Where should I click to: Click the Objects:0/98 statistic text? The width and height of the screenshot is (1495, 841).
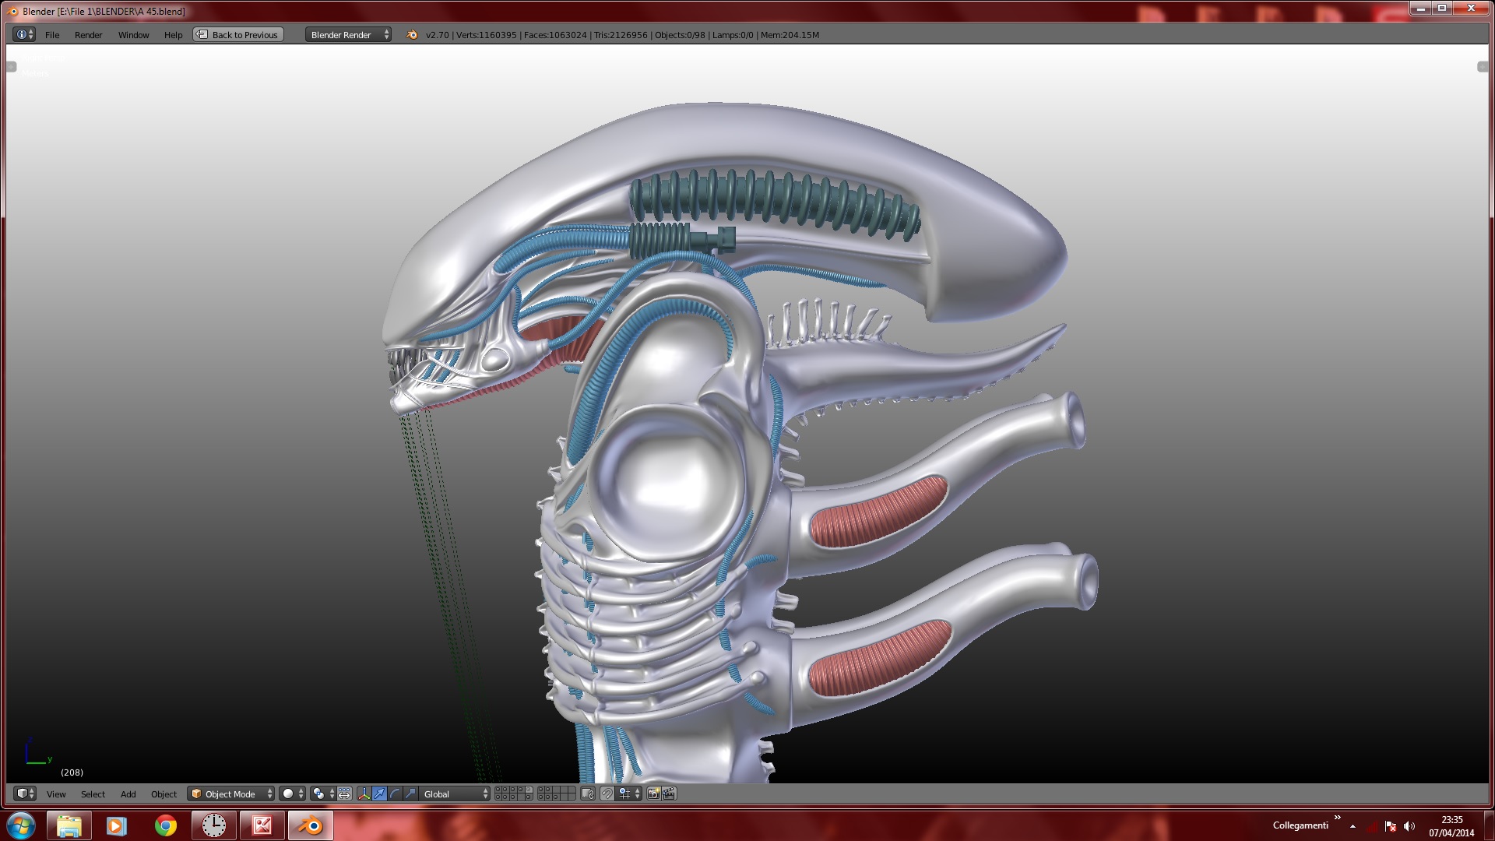680,35
